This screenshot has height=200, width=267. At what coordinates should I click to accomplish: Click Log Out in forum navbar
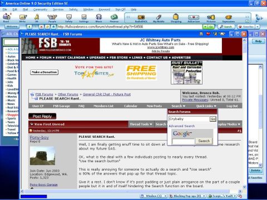point(232,106)
